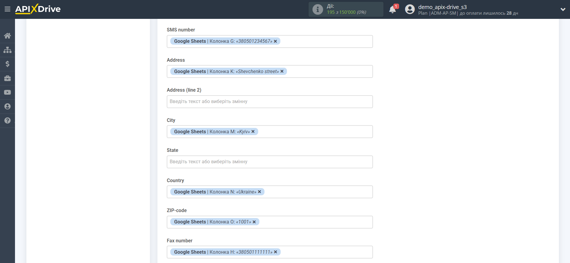Open the user profile icon in sidebar

7,106
